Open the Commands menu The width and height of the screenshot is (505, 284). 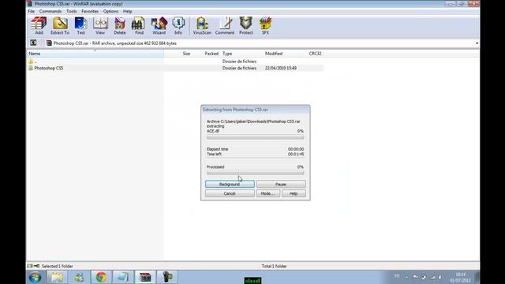point(50,11)
